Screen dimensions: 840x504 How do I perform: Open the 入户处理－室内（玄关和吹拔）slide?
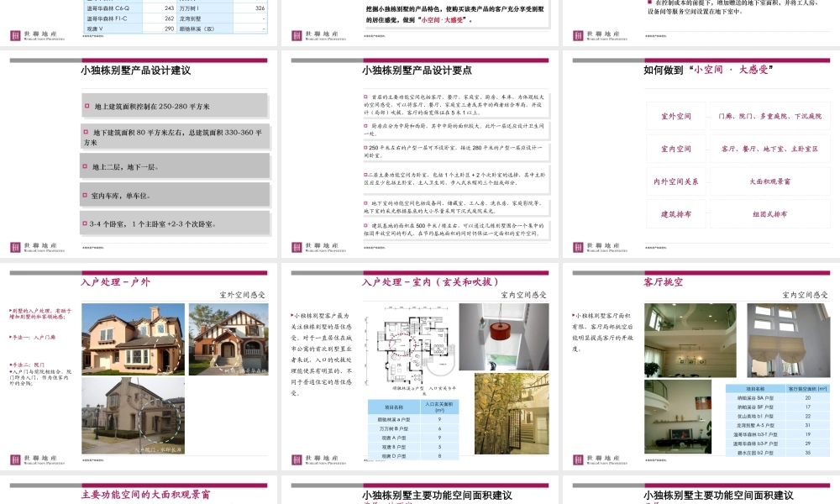pos(420,366)
